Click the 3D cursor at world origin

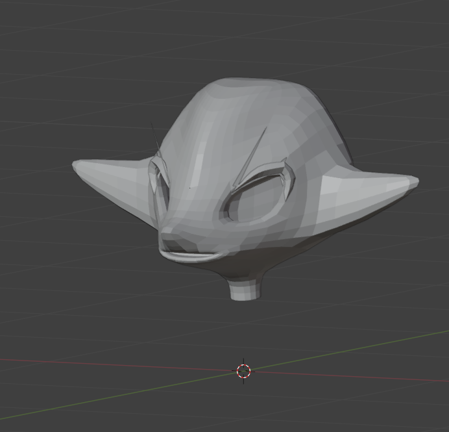(x=244, y=371)
